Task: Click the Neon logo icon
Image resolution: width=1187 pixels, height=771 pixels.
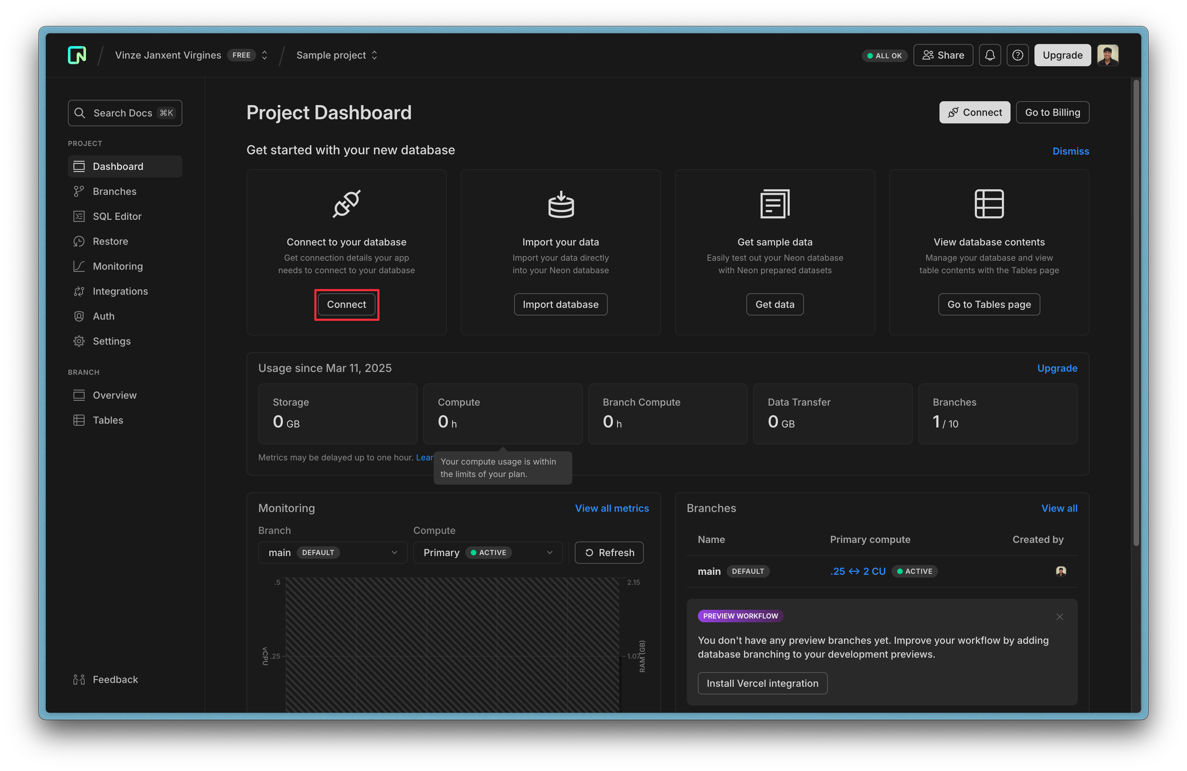Action: [x=77, y=55]
